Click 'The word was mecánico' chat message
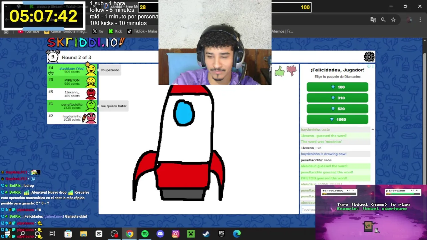Image resolution: width=427 pixels, height=240 pixels. pyautogui.click(x=321, y=142)
